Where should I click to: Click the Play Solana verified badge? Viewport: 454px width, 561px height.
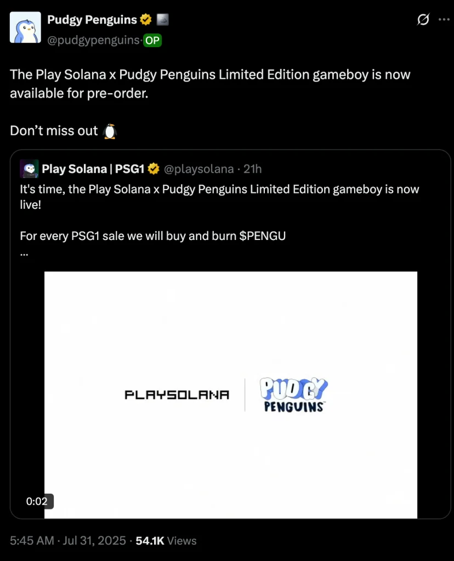154,169
